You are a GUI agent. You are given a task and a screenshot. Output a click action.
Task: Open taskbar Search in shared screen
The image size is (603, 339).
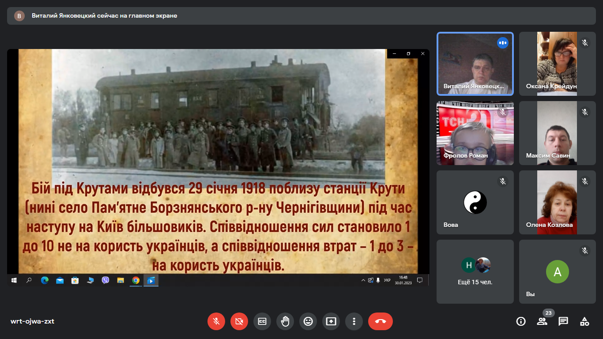pos(29,280)
